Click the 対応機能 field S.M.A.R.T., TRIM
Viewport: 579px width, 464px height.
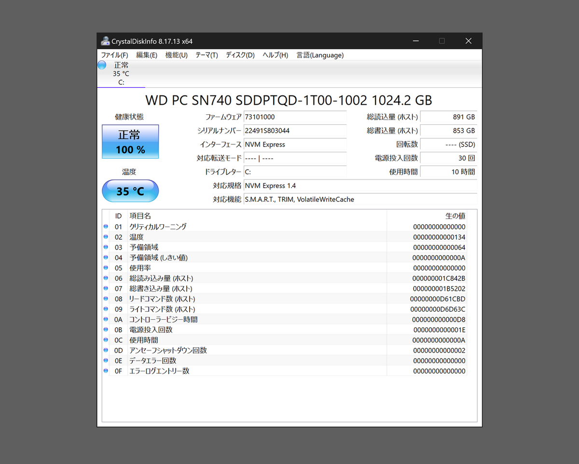click(360, 199)
